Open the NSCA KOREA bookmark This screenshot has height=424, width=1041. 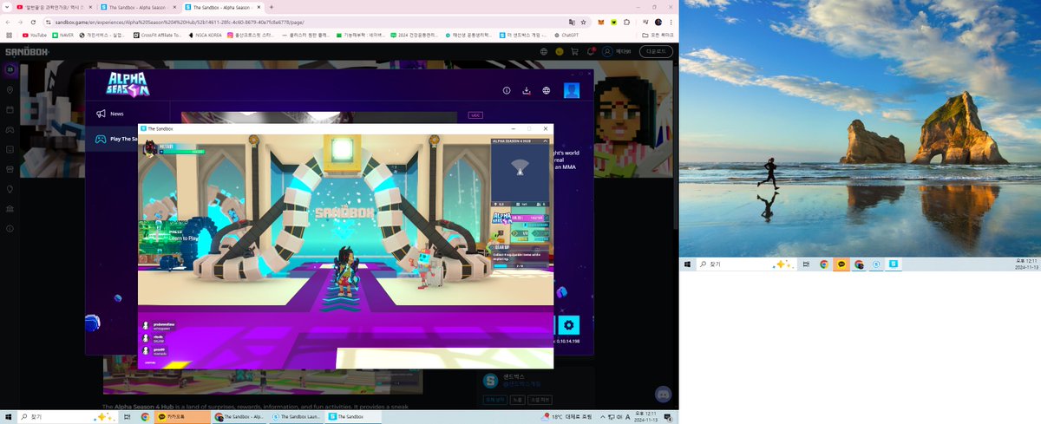[x=205, y=35]
